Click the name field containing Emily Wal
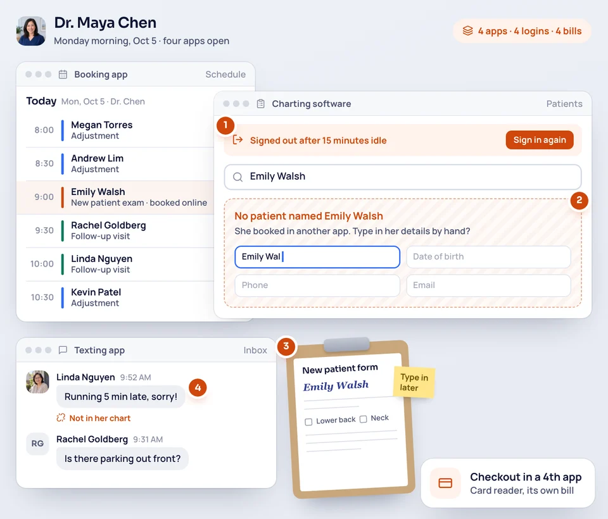608x519 pixels. [317, 256]
